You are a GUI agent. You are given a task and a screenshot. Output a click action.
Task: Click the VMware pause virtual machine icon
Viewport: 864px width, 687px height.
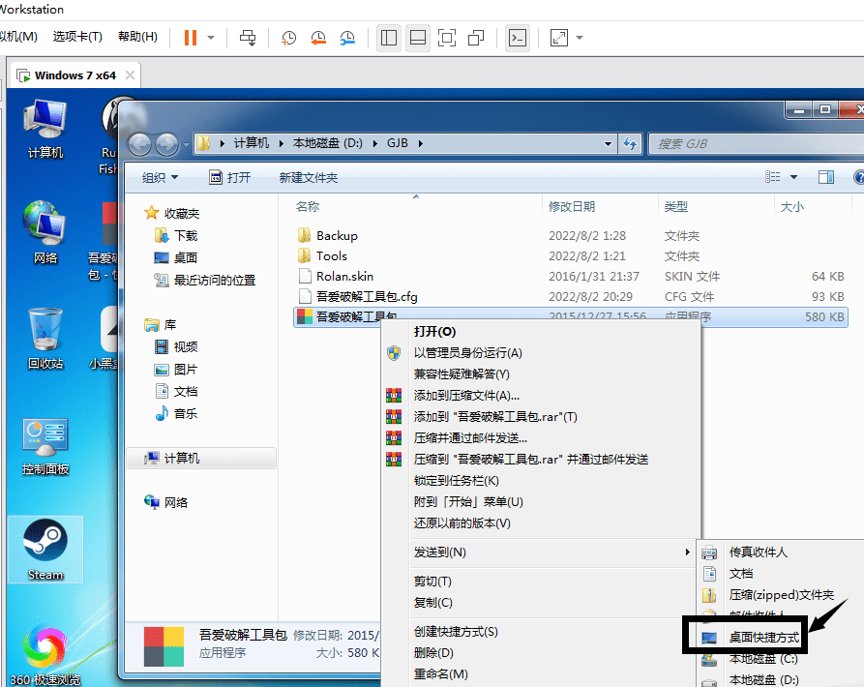[191, 38]
